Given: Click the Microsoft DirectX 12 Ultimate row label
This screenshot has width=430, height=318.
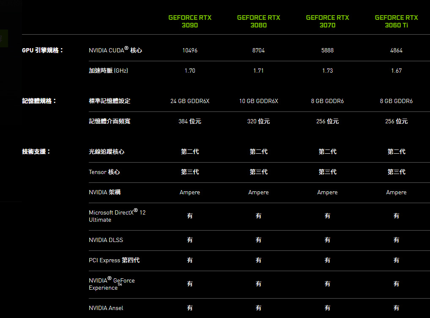Looking at the screenshot, I should (117, 216).
